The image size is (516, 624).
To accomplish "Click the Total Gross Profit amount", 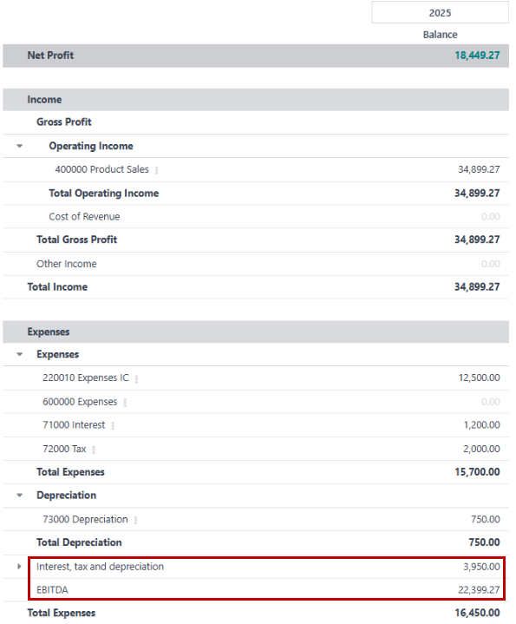I will 477,240.
